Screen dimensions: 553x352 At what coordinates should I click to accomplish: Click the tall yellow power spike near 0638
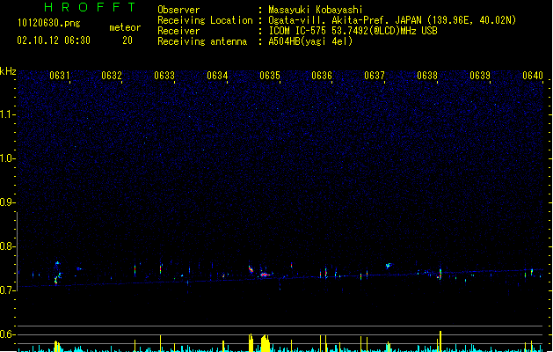tap(440, 341)
